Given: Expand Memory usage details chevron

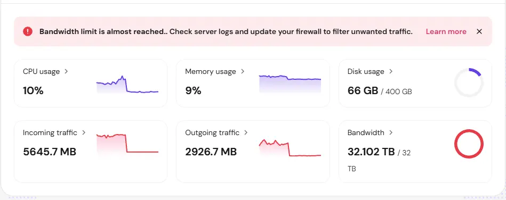Looking at the screenshot, I should pos(243,71).
